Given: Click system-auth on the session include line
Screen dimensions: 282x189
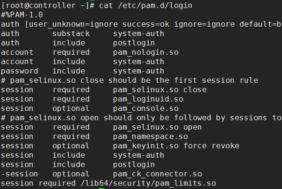Looking at the screenshot, I should point(139,155).
